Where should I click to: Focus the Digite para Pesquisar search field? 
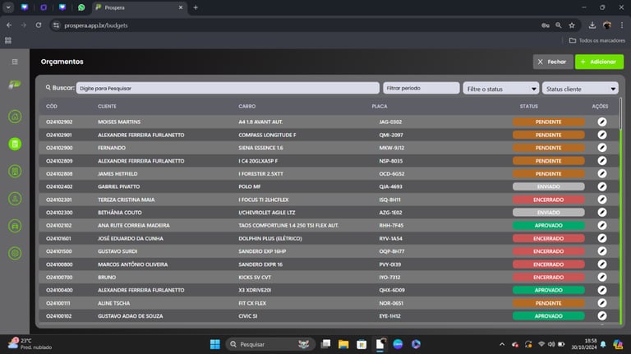pyautogui.click(x=228, y=88)
